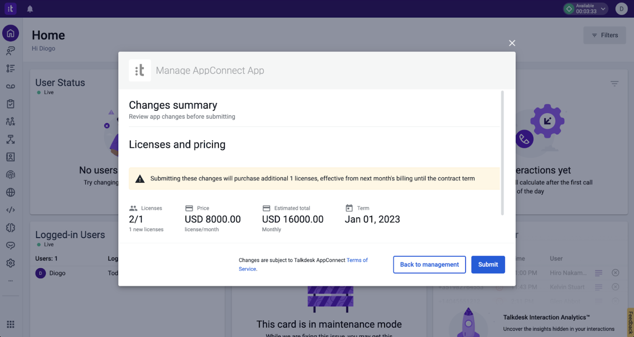
Task: Go to Home in the sidebar
Action: tap(11, 33)
